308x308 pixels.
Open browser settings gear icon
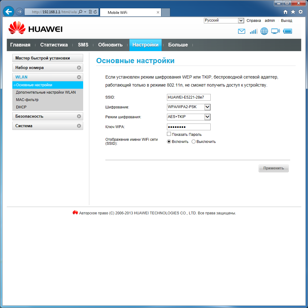coord(300,11)
